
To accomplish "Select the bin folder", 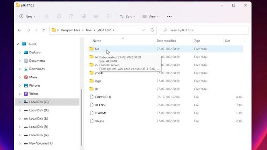I will click(166, 49).
